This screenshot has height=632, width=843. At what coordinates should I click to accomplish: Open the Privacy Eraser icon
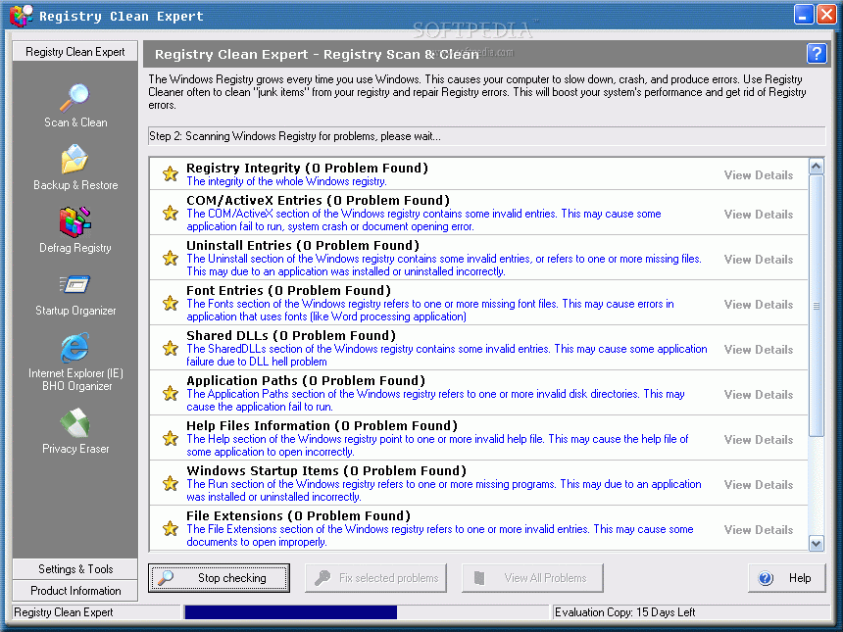click(74, 423)
